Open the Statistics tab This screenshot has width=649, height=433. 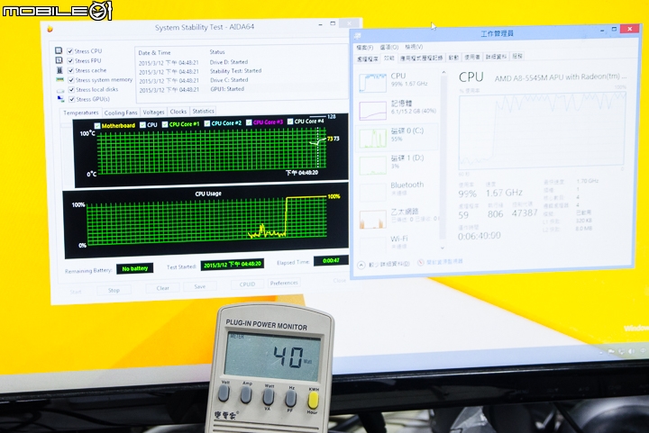point(203,111)
